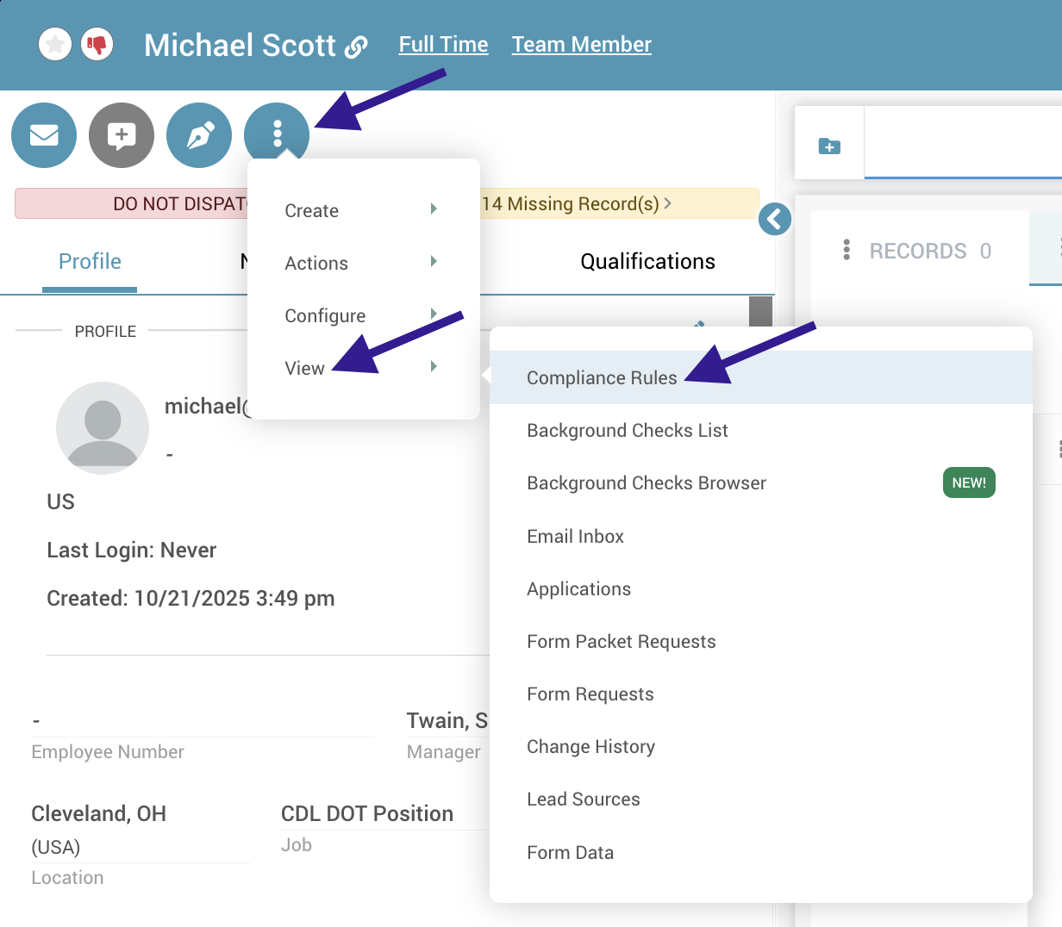Expand the Actions submenu
Screen dimensions: 1062x927
coord(362,263)
